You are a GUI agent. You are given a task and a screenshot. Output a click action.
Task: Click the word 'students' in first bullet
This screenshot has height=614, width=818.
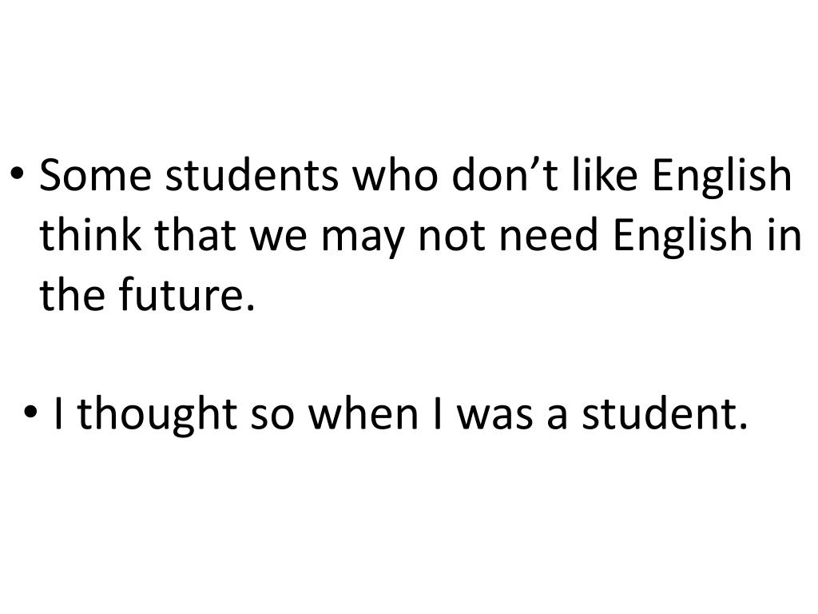[x=252, y=175]
